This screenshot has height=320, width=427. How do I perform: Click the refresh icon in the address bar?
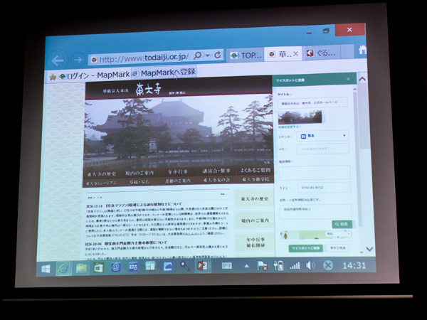point(217,55)
